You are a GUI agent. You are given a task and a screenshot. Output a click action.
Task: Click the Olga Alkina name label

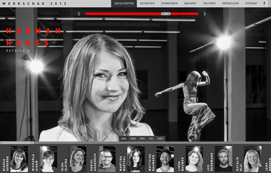(64, 165)
